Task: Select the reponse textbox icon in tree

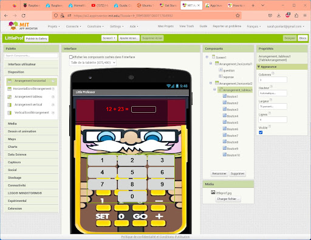Action: [220, 76]
